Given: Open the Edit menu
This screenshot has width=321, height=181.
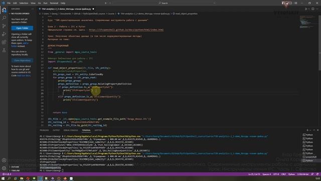Looking at the screenshot, I should (x=15, y=3).
